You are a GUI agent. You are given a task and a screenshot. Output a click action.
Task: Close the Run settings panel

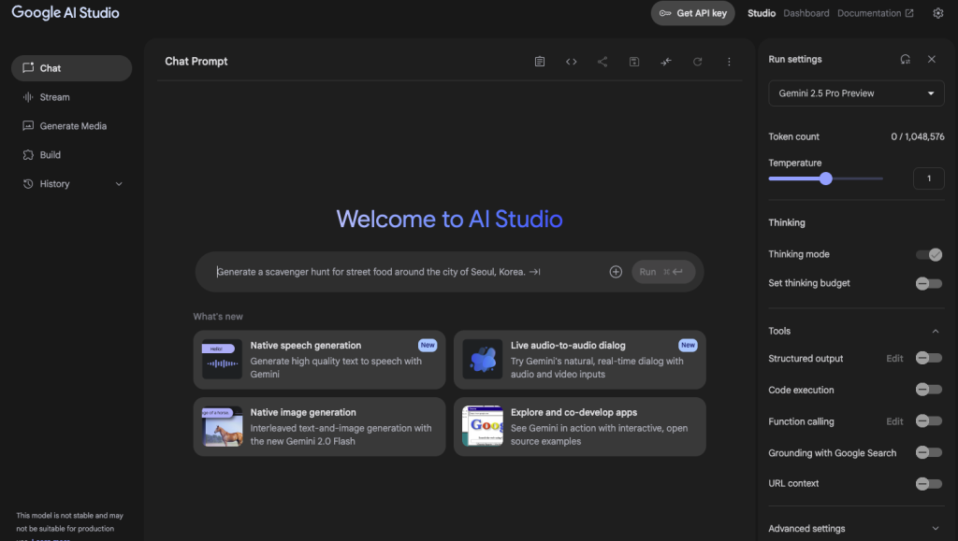(x=932, y=59)
